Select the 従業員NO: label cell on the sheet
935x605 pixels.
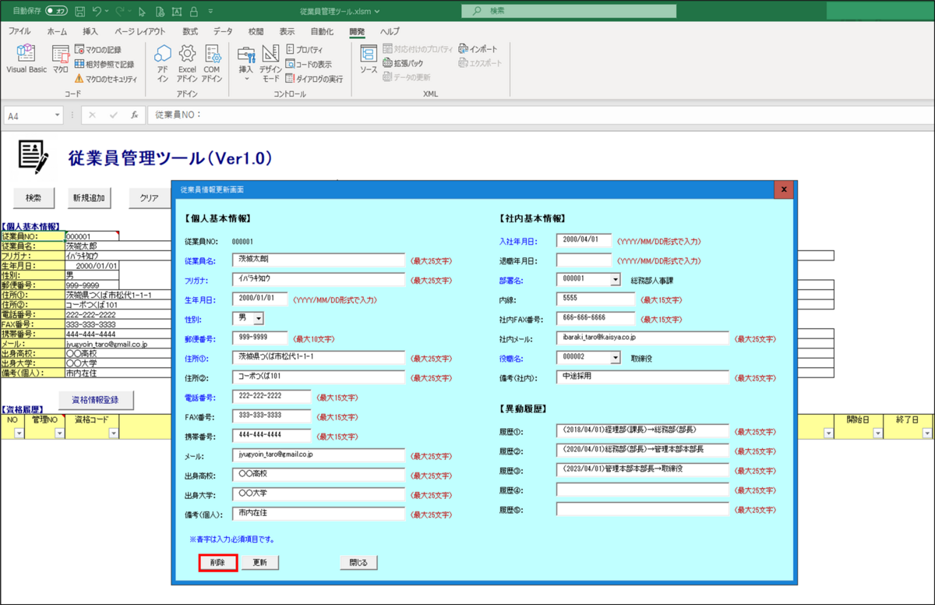[33, 236]
